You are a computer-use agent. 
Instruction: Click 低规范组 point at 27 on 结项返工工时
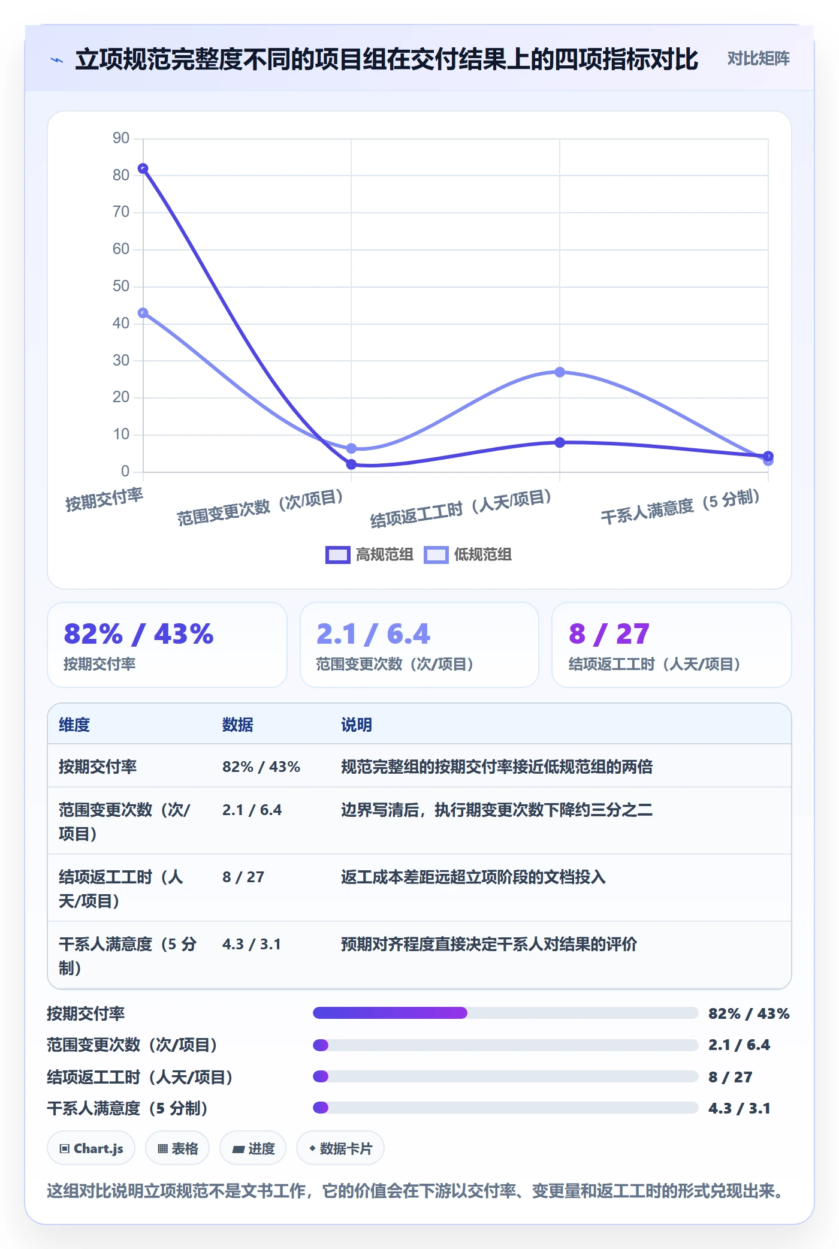click(560, 372)
